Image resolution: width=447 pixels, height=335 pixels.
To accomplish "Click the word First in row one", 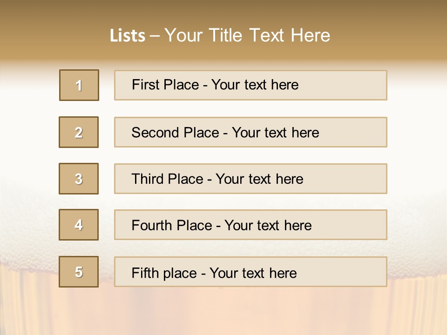I will pos(144,85).
